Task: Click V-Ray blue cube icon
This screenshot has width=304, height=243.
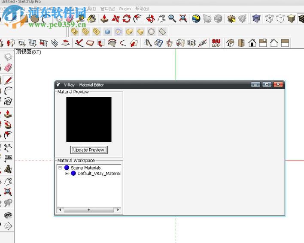Action: (107, 32)
